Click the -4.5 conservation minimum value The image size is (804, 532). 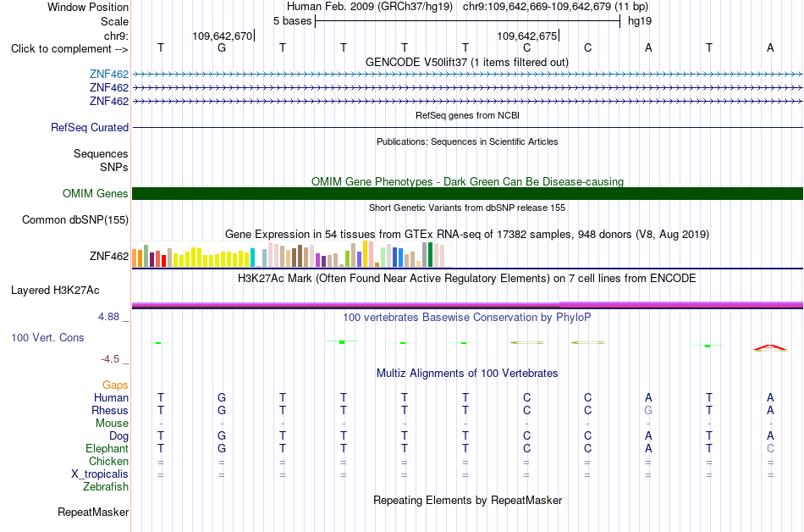point(110,359)
